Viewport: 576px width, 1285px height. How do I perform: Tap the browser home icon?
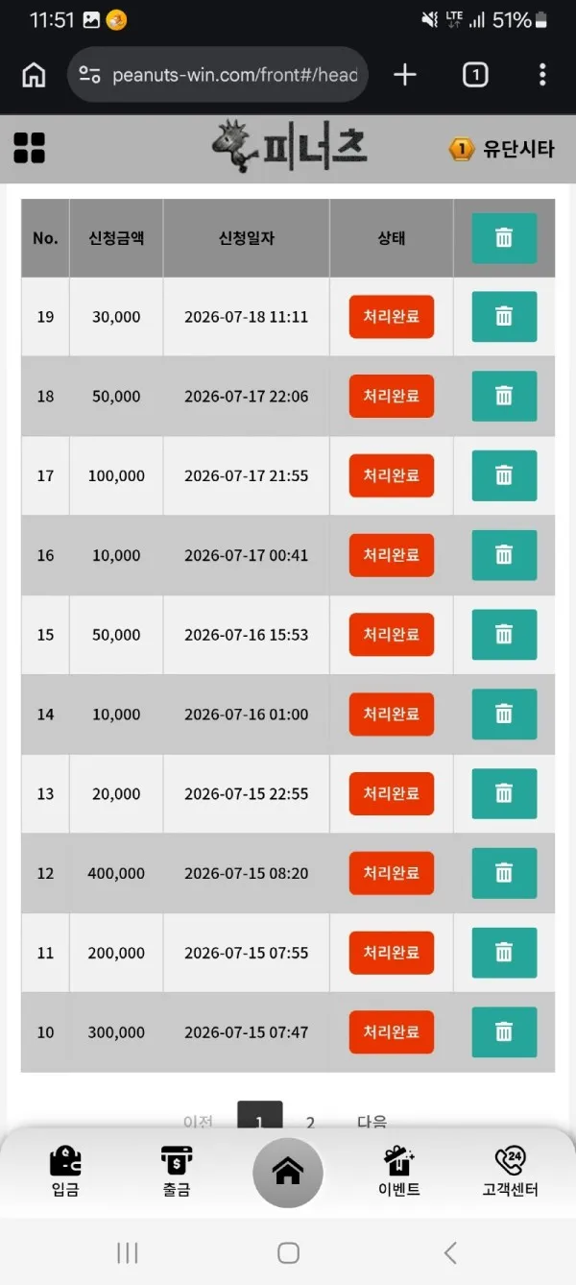[34, 75]
